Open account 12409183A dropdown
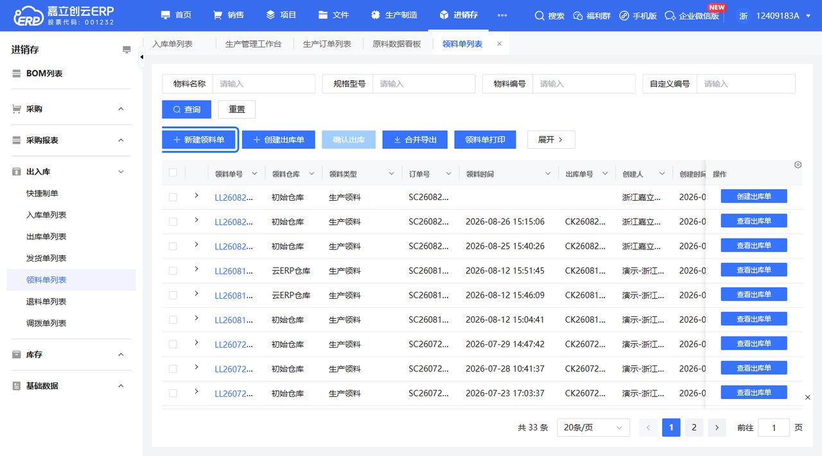The height and width of the screenshot is (456, 822). click(x=783, y=16)
